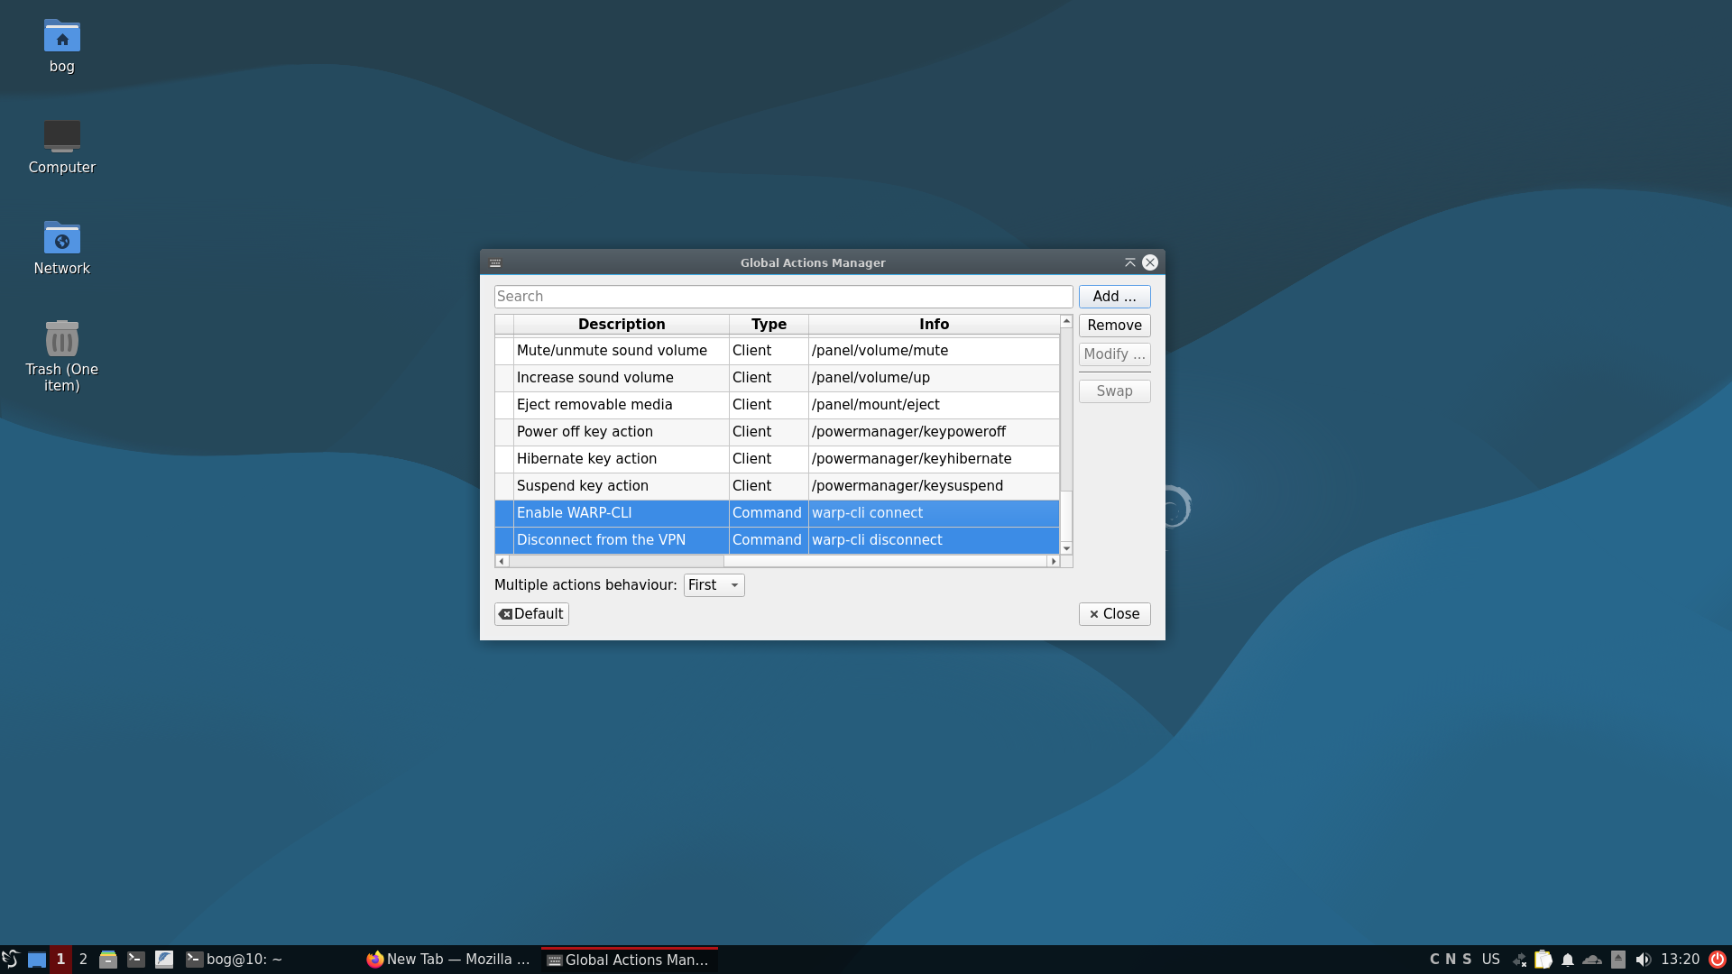The height and width of the screenshot is (974, 1732).
Task: Select the Enable WARP-CLI command row
Action: pos(621,512)
